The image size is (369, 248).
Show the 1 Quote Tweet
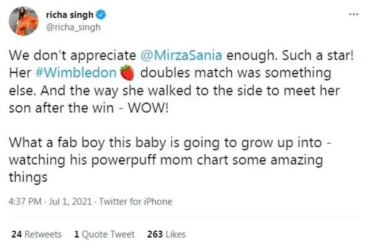click(x=104, y=234)
